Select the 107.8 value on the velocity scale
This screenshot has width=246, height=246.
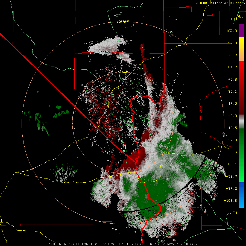(x=232, y=31)
